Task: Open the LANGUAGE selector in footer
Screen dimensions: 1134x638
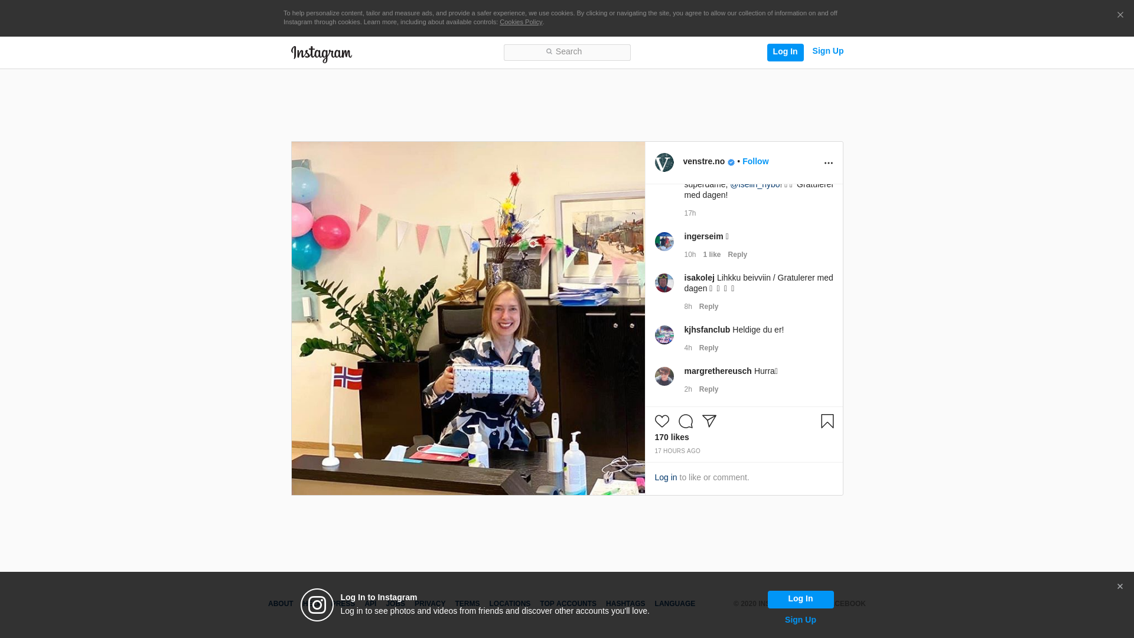Action: [674, 604]
